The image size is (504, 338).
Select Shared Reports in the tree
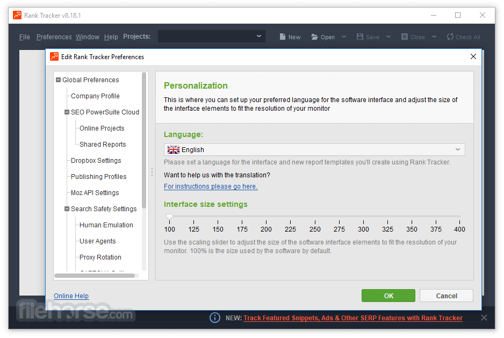103,145
